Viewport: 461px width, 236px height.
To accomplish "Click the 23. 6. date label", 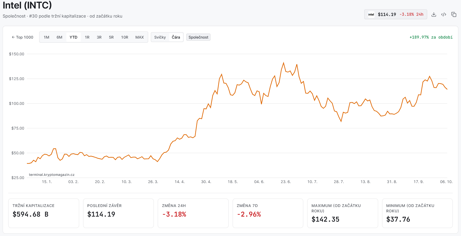I will click(286, 182).
